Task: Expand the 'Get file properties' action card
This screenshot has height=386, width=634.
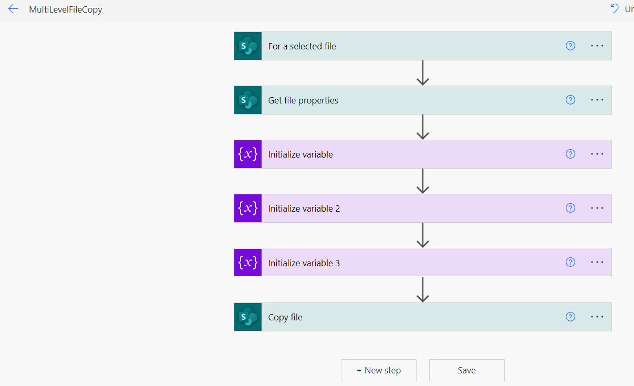Action: (x=423, y=100)
